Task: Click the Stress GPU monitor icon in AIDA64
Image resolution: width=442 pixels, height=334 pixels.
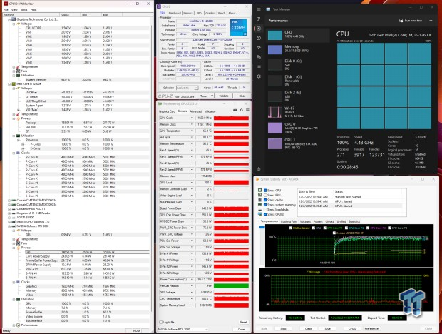Action: pyautogui.click(x=260, y=214)
